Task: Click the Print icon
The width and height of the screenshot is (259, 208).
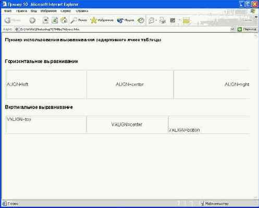Action: click(x=163, y=20)
